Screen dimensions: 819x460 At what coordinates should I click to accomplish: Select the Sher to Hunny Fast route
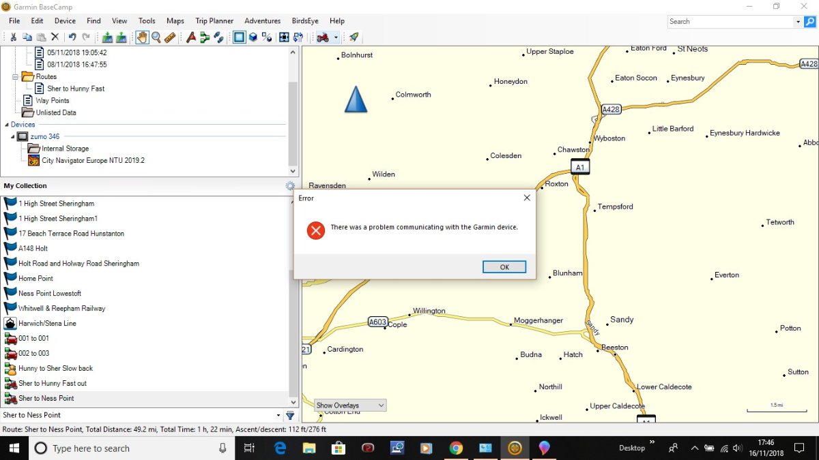tap(76, 89)
